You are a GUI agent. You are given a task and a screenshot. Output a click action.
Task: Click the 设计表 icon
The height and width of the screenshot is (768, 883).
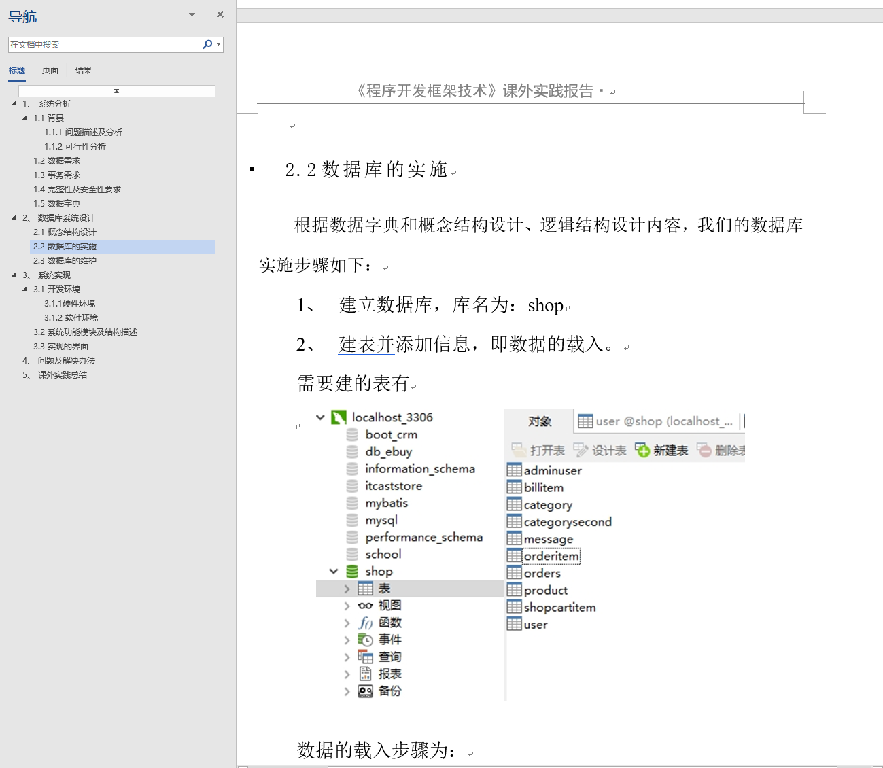tap(581, 450)
